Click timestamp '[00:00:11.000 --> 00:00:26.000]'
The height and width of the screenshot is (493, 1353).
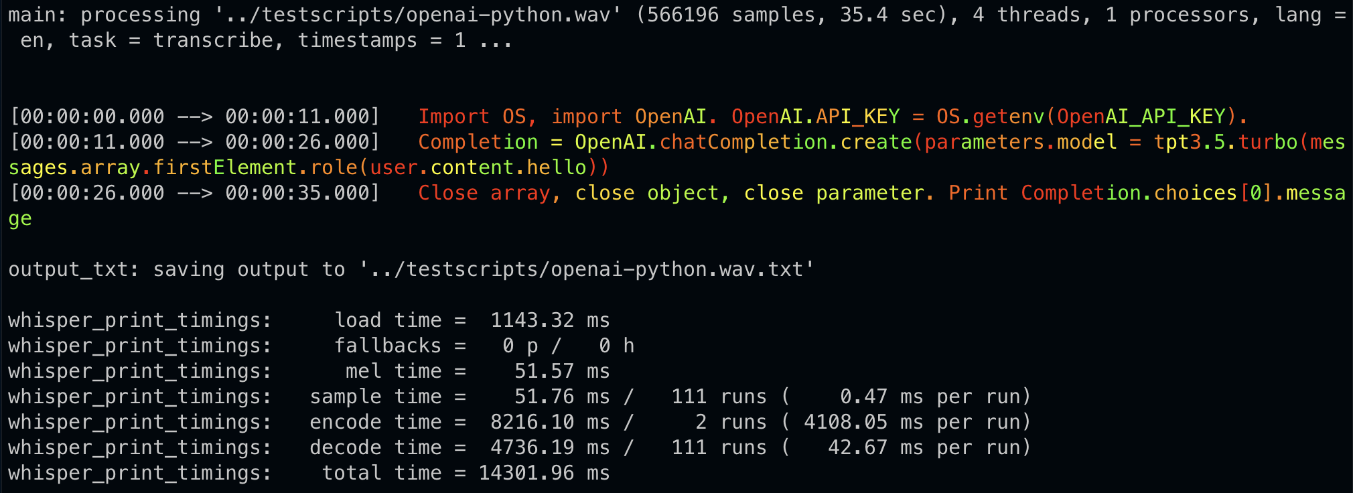[x=195, y=142]
